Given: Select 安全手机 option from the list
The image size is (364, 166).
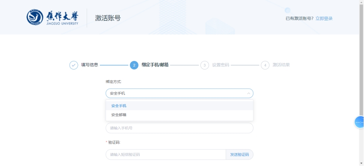Looking at the screenshot, I should [x=119, y=106].
